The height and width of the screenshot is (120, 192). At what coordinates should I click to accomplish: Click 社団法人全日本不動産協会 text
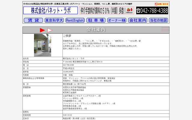point(74,87)
